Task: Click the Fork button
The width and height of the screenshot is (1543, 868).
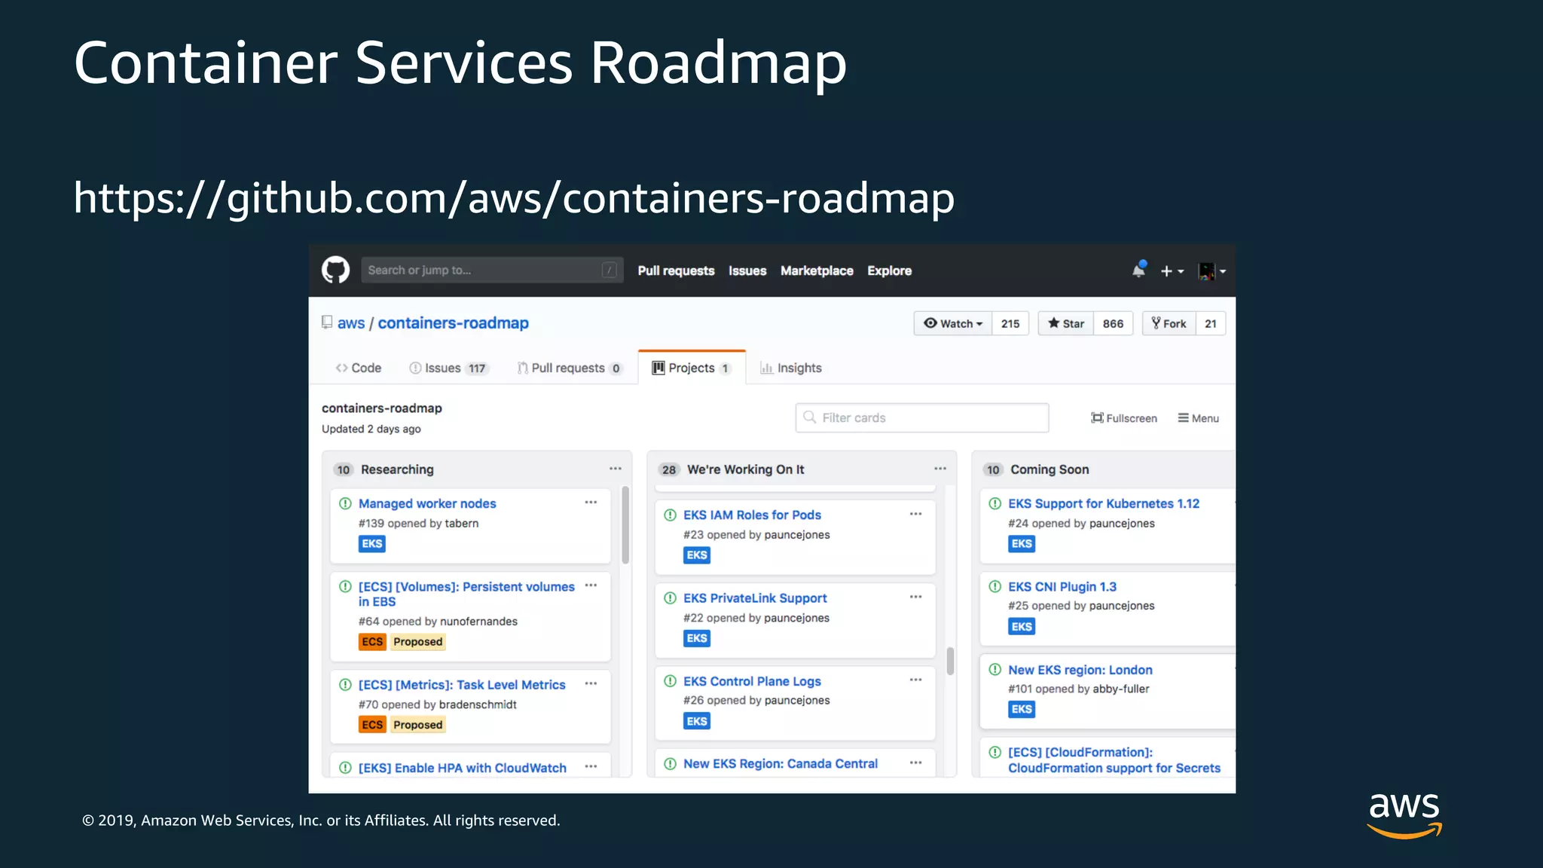Action: pyautogui.click(x=1169, y=323)
